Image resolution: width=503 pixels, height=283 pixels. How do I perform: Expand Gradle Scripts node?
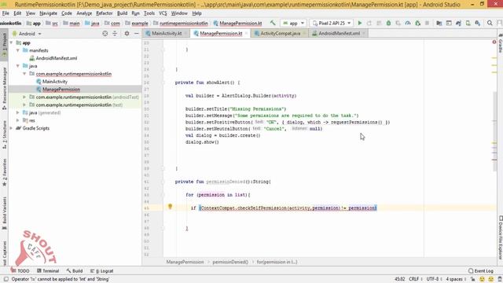pyautogui.click(x=12, y=128)
